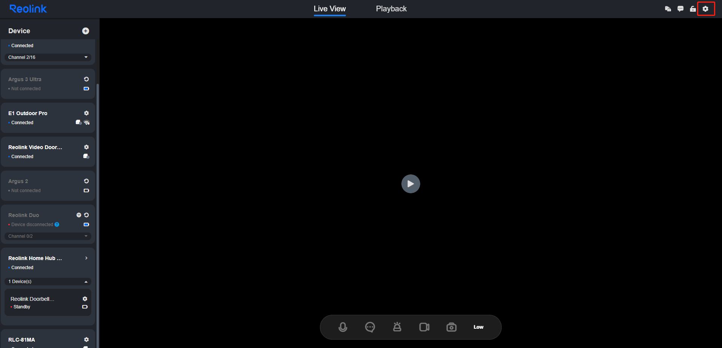Select the Argus 3 Ultra device

pos(48,84)
